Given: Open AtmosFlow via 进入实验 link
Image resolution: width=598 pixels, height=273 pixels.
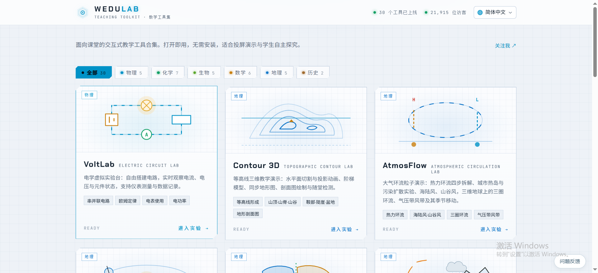Looking at the screenshot, I should [x=494, y=230].
